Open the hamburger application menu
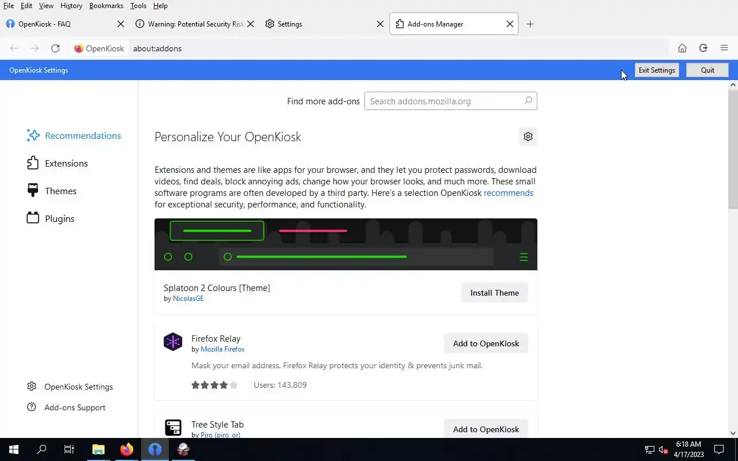The image size is (738, 461). 724,48
